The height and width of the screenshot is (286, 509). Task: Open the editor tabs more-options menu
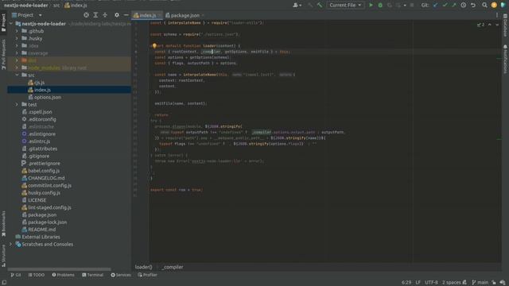pyautogui.click(x=496, y=15)
